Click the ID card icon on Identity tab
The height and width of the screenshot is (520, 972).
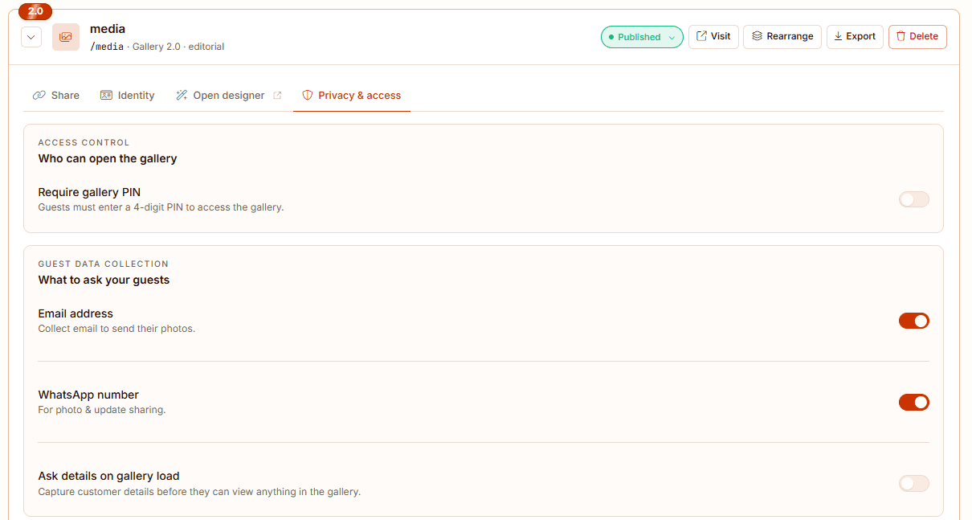pyautogui.click(x=106, y=95)
